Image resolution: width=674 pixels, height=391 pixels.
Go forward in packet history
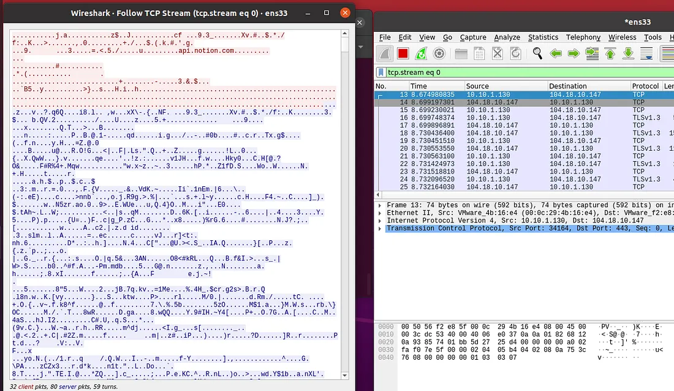[x=574, y=54]
